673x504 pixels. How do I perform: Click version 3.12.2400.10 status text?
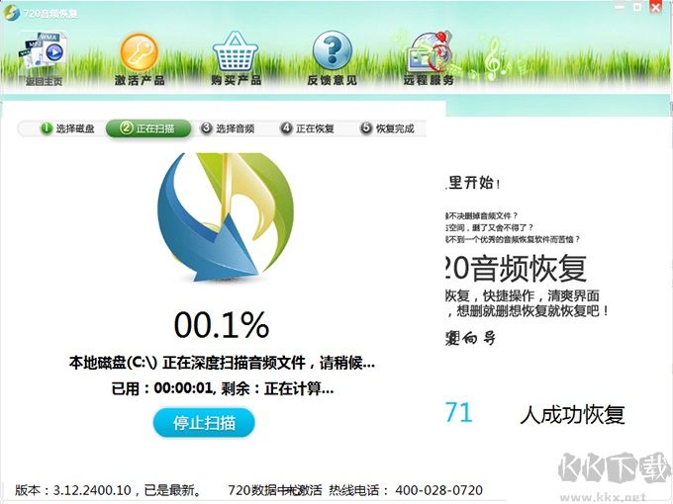coord(108,489)
